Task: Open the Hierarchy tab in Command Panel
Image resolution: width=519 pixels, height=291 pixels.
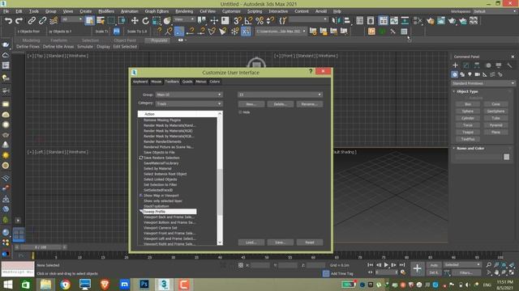Action: (x=477, y=65)
